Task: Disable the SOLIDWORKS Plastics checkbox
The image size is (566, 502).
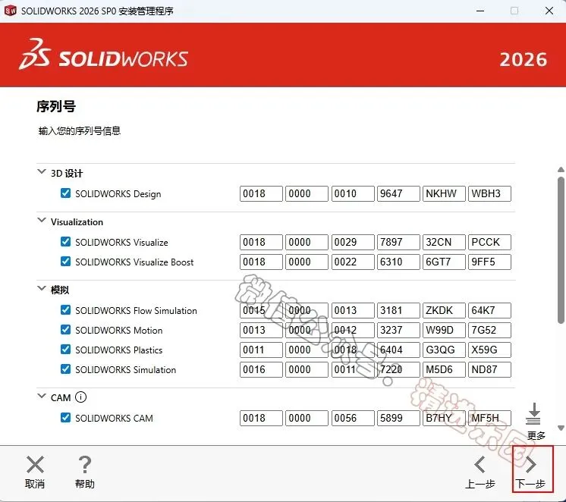Action: pyautogui.click(x=66, y=350)
